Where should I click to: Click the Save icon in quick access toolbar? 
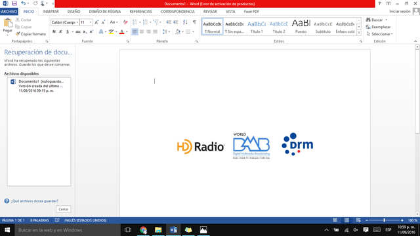click(x=14, y=3)
